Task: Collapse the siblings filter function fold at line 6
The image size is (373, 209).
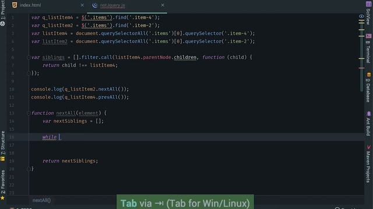Action: (x=29, y=57)
